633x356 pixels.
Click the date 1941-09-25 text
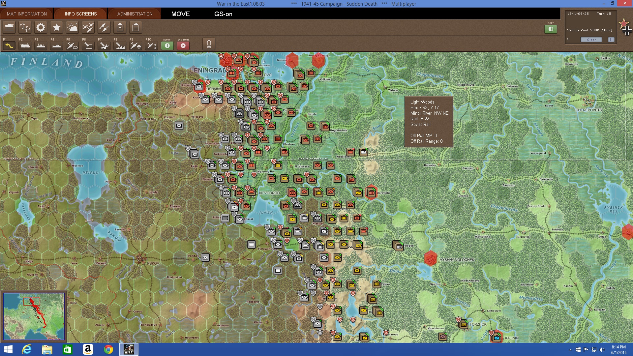(578, 14)
